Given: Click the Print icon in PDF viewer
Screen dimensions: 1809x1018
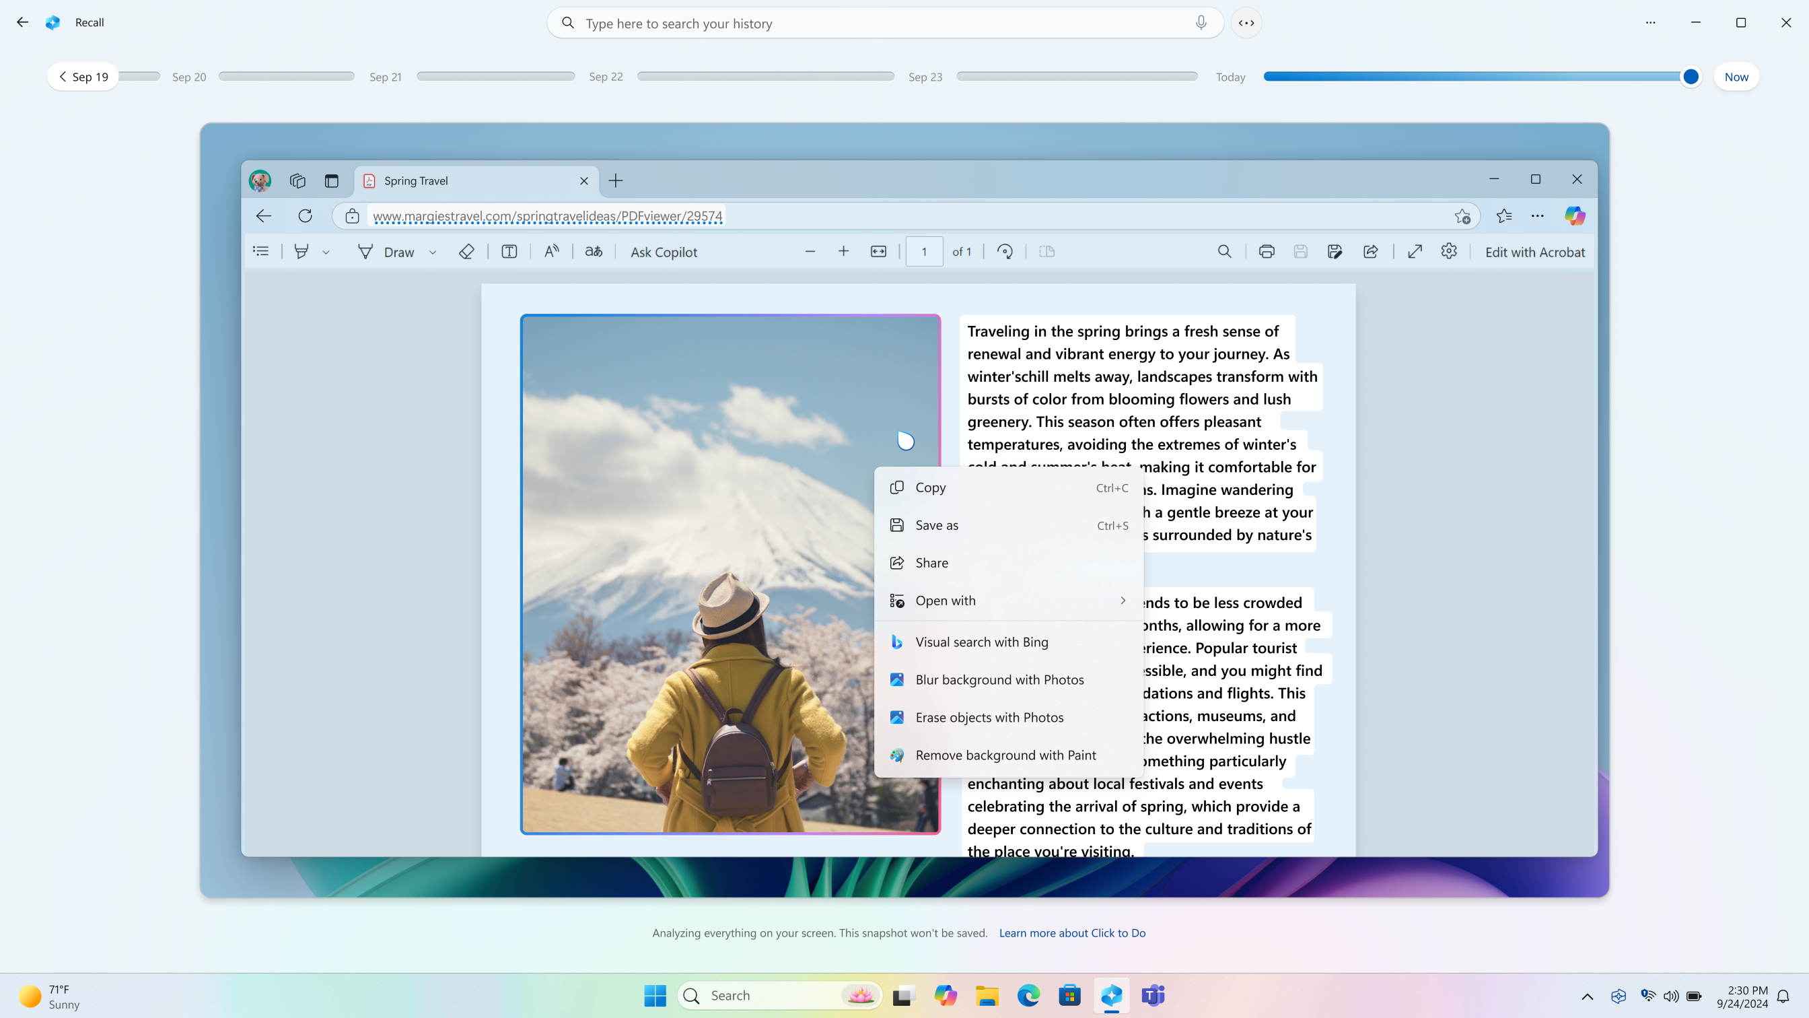Looking at the screenshot, I should coord(1266,251).
